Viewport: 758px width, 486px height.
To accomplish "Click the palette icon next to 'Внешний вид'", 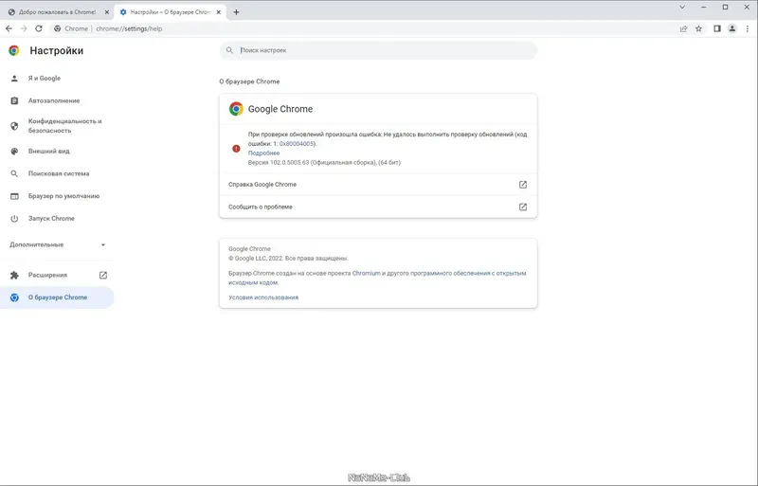I will (x=14, y=152).
